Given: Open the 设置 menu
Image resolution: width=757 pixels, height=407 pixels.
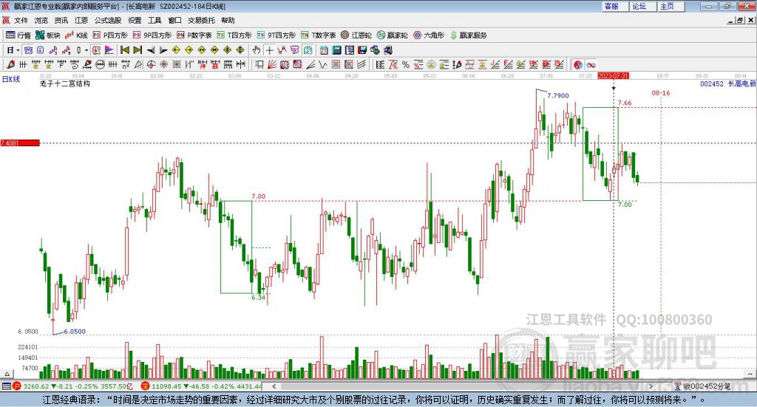Looking at the screenshot, I should 135,20.
